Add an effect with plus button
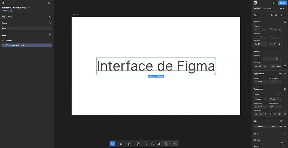 click(x=285, y=140)
